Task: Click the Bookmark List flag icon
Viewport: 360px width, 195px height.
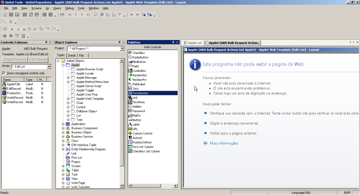Action: pos(150,15)
